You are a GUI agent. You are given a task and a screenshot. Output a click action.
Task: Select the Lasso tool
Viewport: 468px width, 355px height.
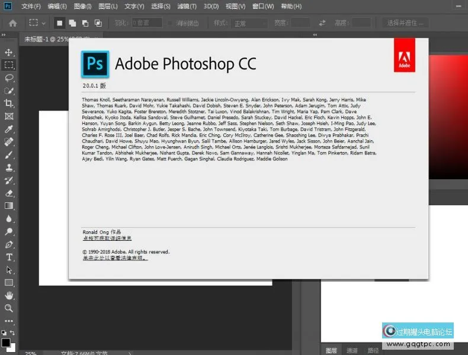click(x=9, y=78)
